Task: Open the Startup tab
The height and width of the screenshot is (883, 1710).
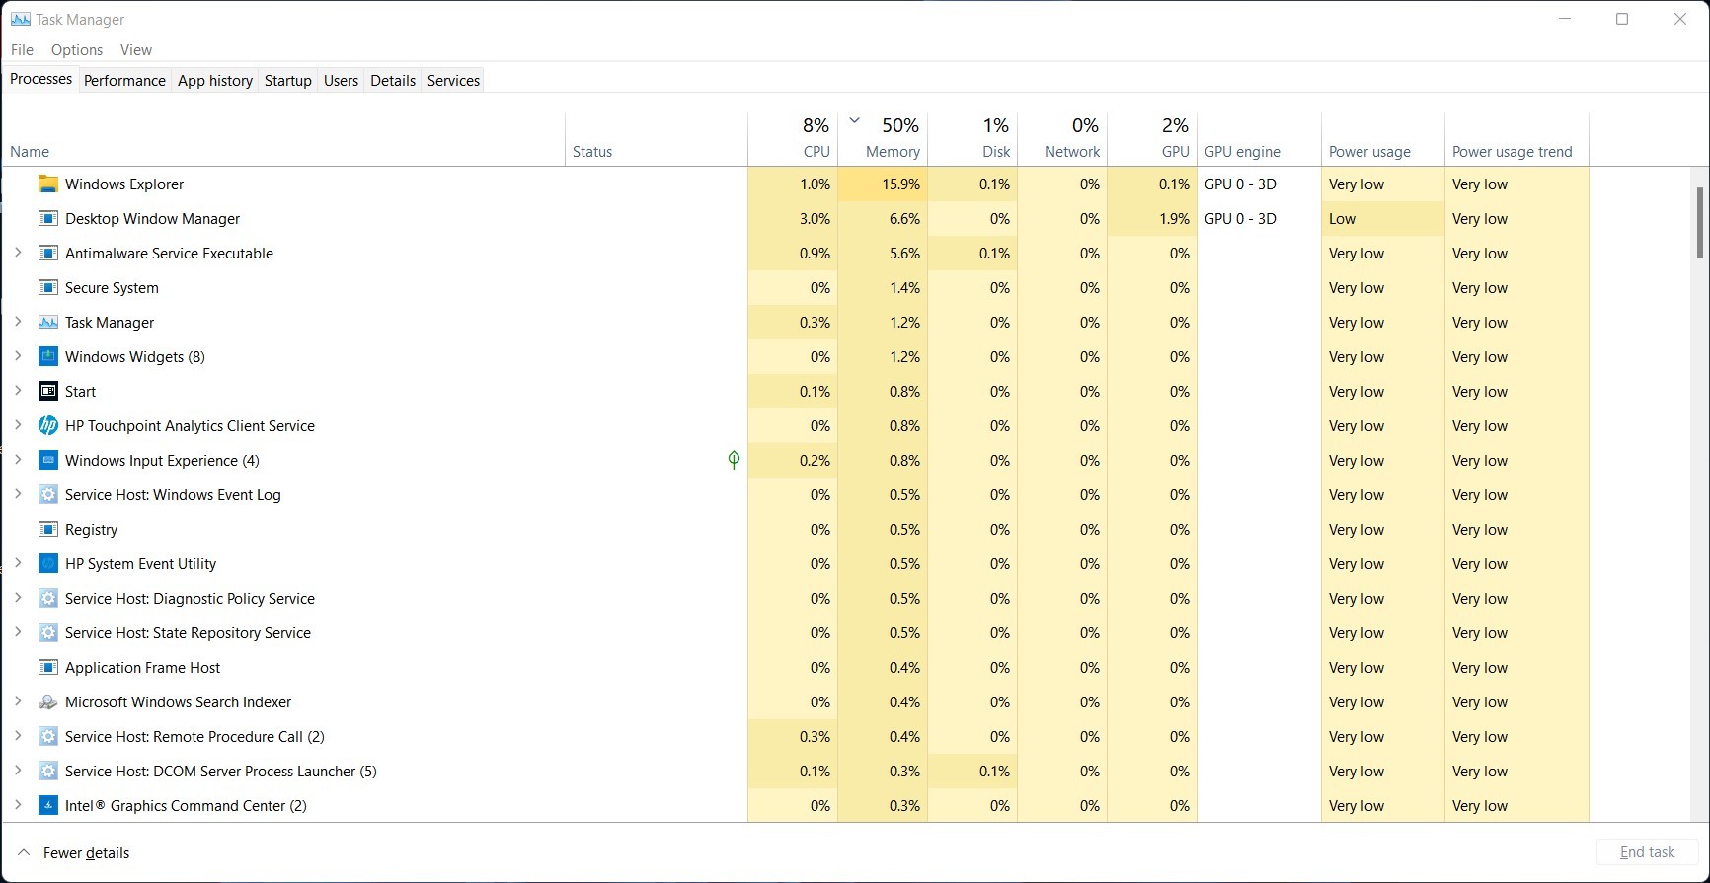Action: tap(287, 81)
